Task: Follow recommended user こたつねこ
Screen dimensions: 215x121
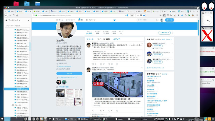Action: click(x=158, y=55)
